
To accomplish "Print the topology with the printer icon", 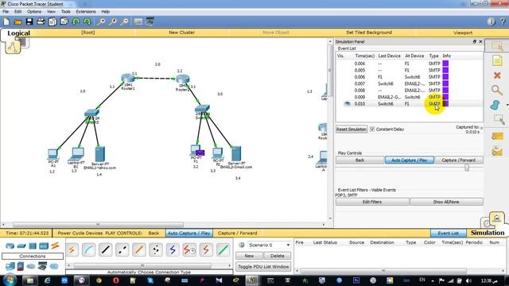I will 41,21.
